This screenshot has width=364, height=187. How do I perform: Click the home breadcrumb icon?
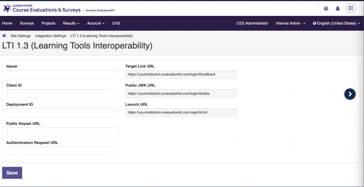click(4, 36)
